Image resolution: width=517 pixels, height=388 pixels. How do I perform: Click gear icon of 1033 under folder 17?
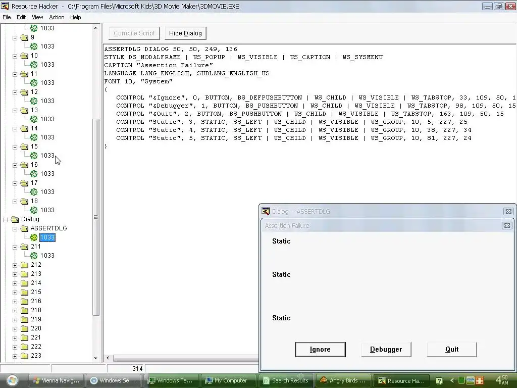[34, 191]
